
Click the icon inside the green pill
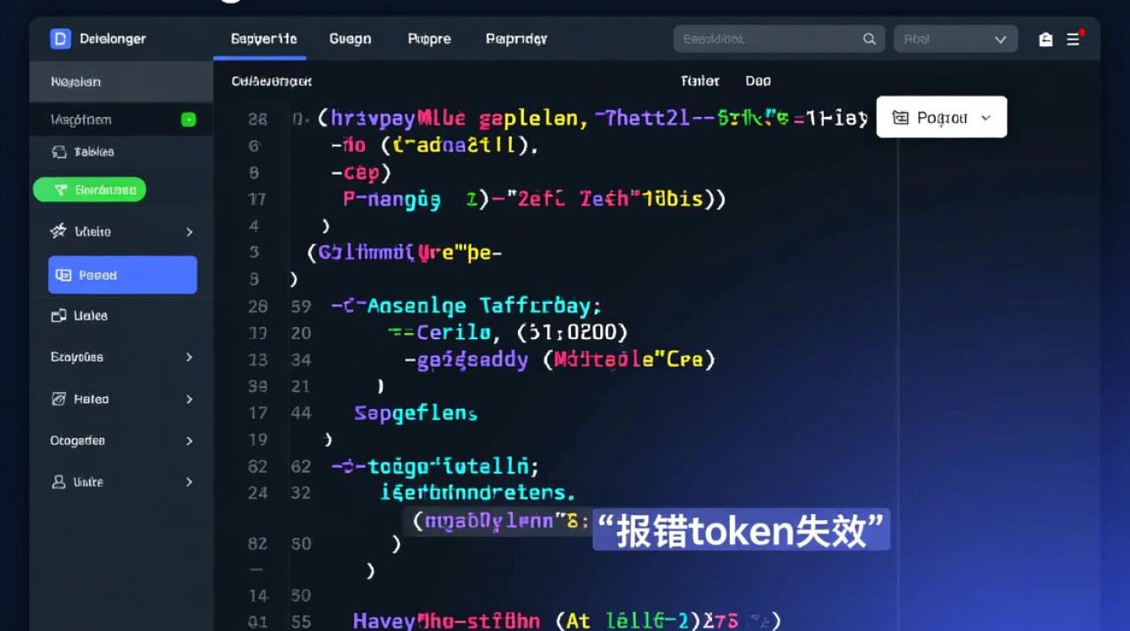[x=61, y=190]
